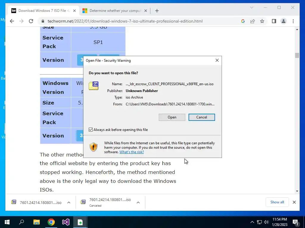Click the Google icon in the address bar
The image size is (305, 228).
pyautogui.click(x=243, y=21)
